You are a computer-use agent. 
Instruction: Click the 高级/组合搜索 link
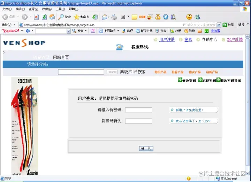coord(133,72)
